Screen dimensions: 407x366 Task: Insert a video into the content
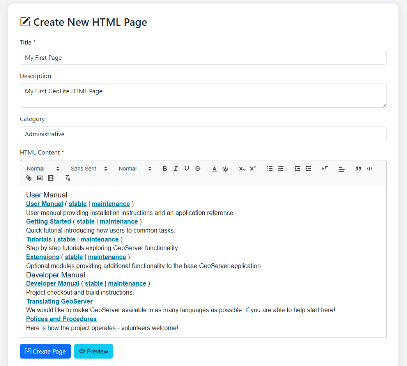click(51, 178)
